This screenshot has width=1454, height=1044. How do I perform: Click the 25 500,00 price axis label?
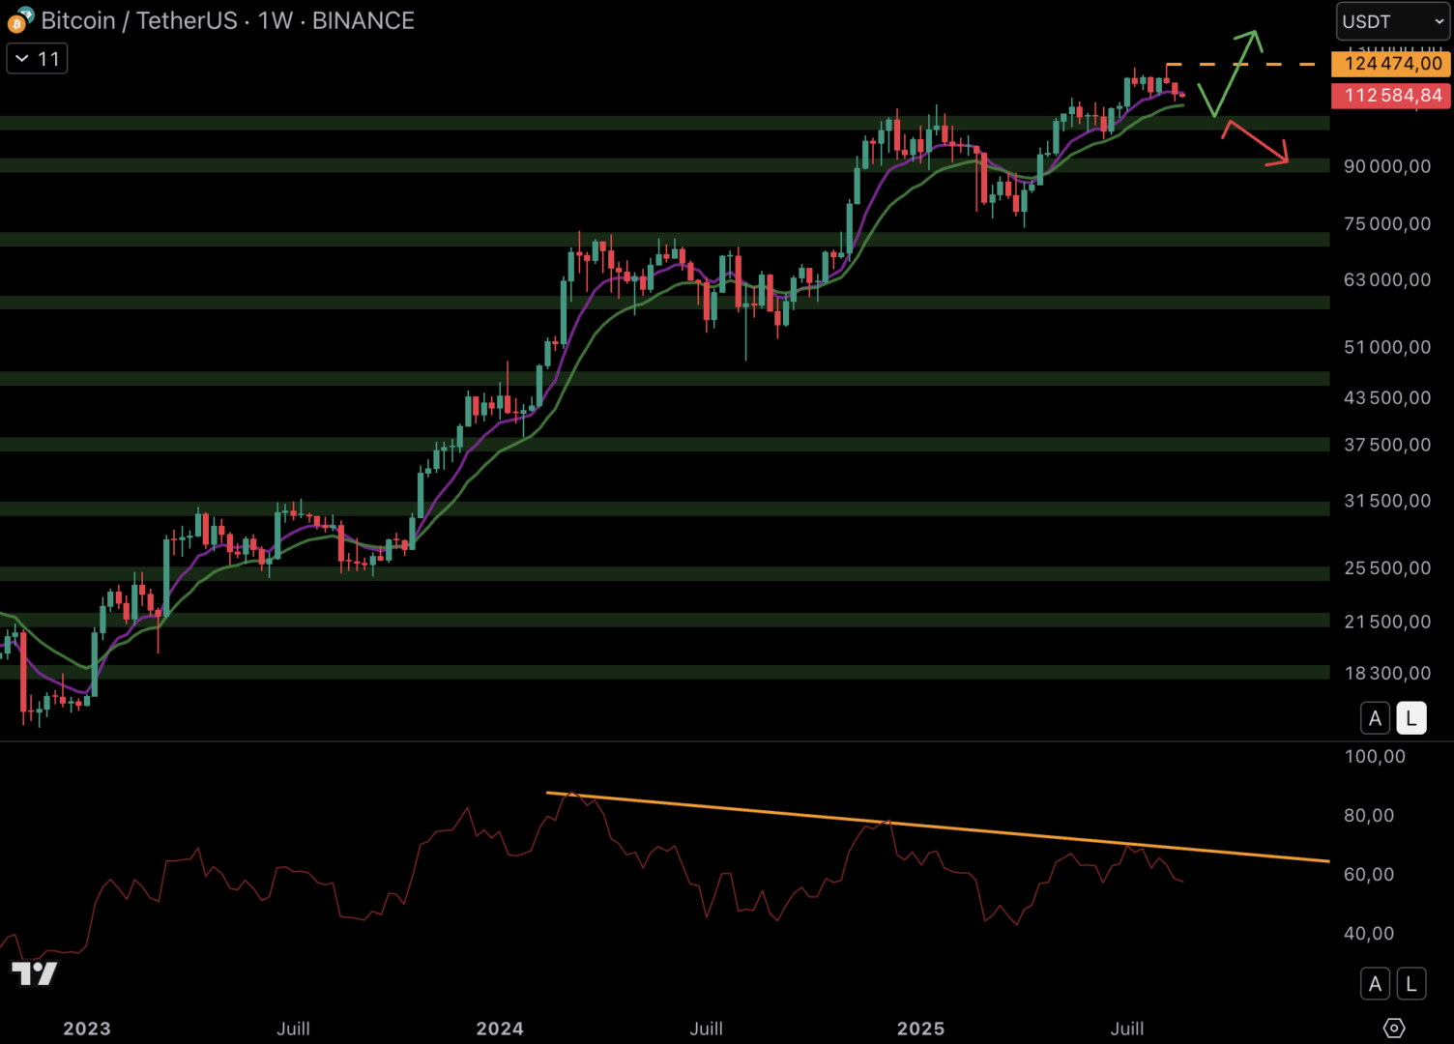1387,567
